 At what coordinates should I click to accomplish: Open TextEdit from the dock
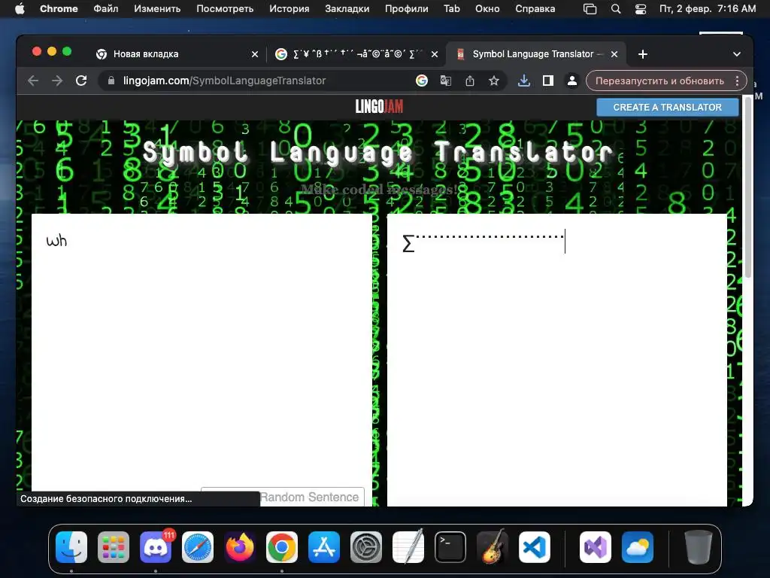pyautogui.click(x=408, y=547)
